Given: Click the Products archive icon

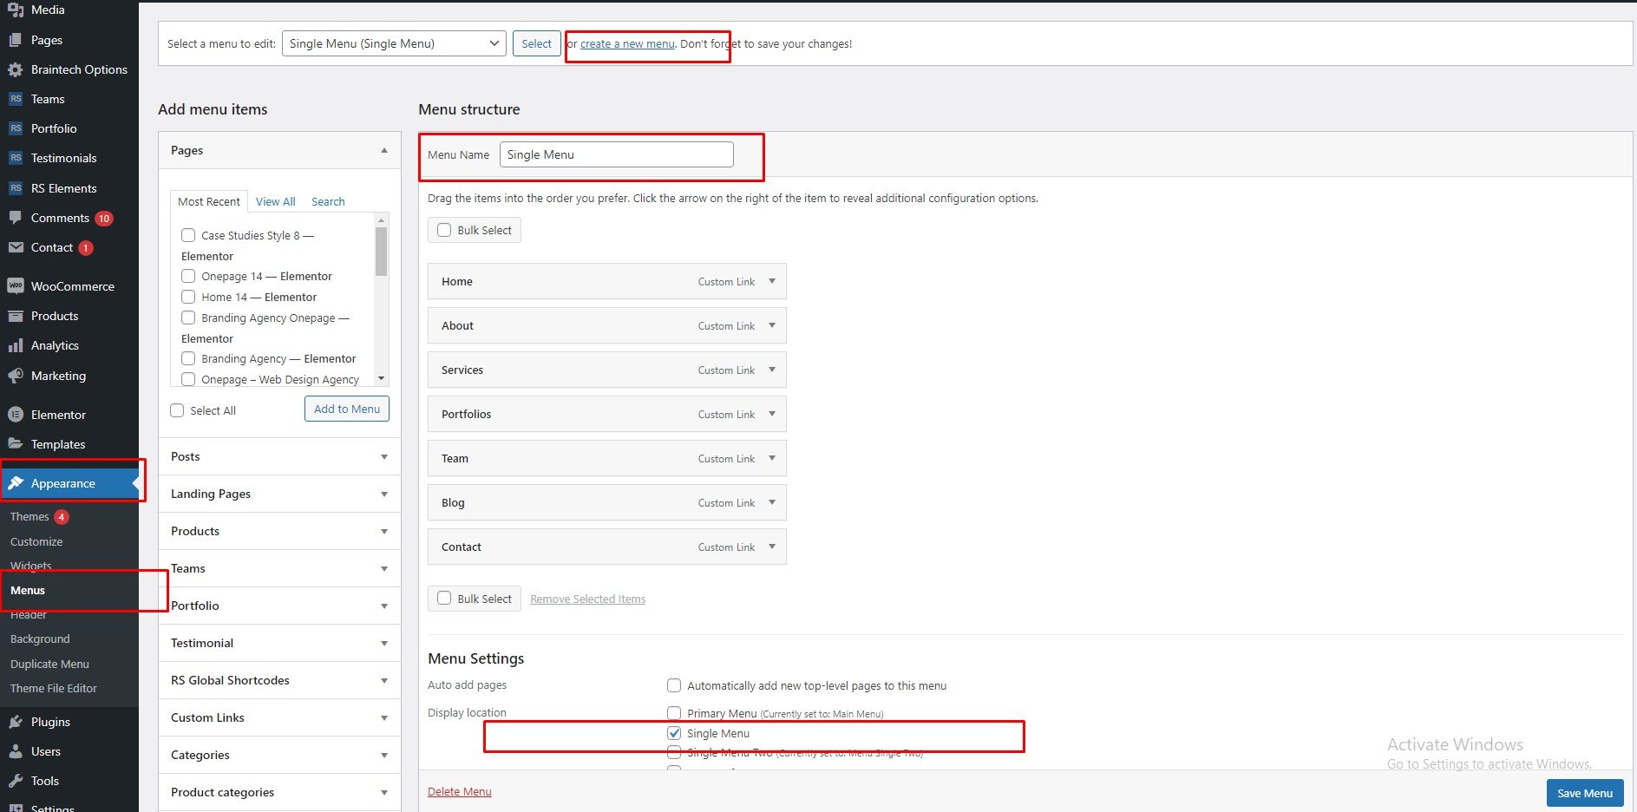Looking at the screenshot, I should point(16,316).
